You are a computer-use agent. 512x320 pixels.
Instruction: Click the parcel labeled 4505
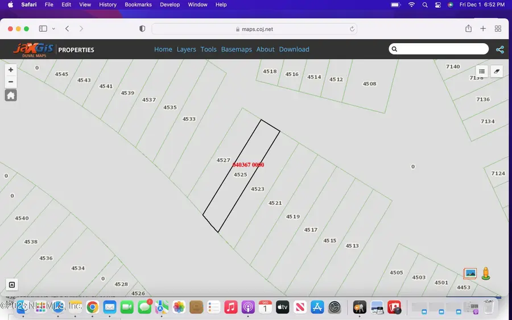[396, 272]
